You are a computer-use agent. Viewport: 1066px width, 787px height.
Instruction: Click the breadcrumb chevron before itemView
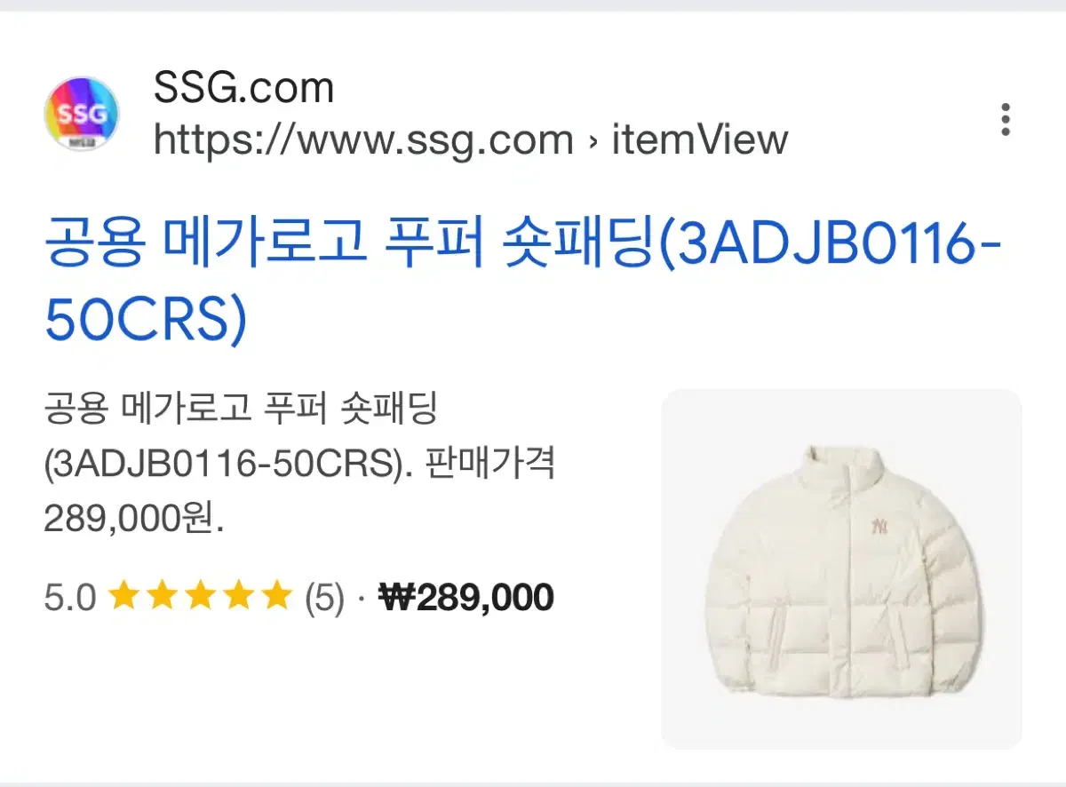pyautogui.click(x=593, y=141)
